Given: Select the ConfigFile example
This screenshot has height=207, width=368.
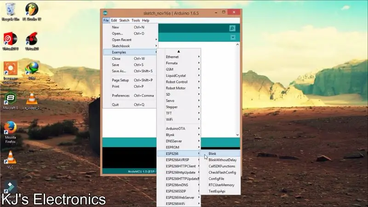Looking at the screenshot, I should (x=220, y=178).
